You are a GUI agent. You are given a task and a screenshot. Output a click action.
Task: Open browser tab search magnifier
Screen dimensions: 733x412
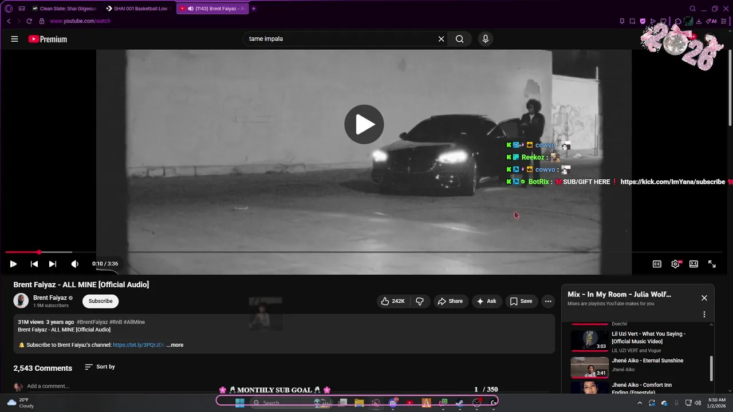pyautogui.click(x=692, y=9)
